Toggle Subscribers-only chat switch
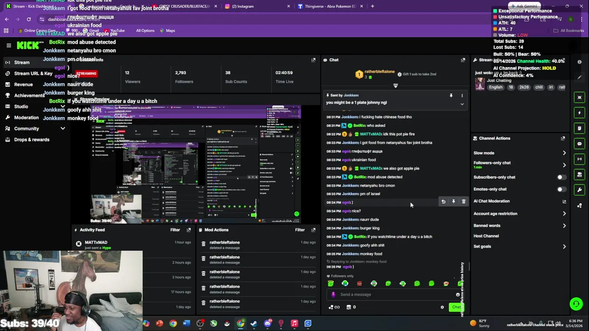Viewport: 589px width, 331px height. [561, 177]
